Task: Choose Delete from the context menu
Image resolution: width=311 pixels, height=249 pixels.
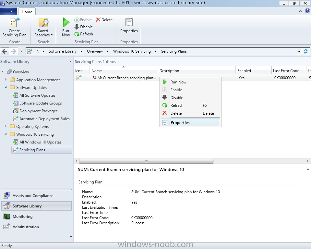Action: pyautogui.click(x=190, y=113)
